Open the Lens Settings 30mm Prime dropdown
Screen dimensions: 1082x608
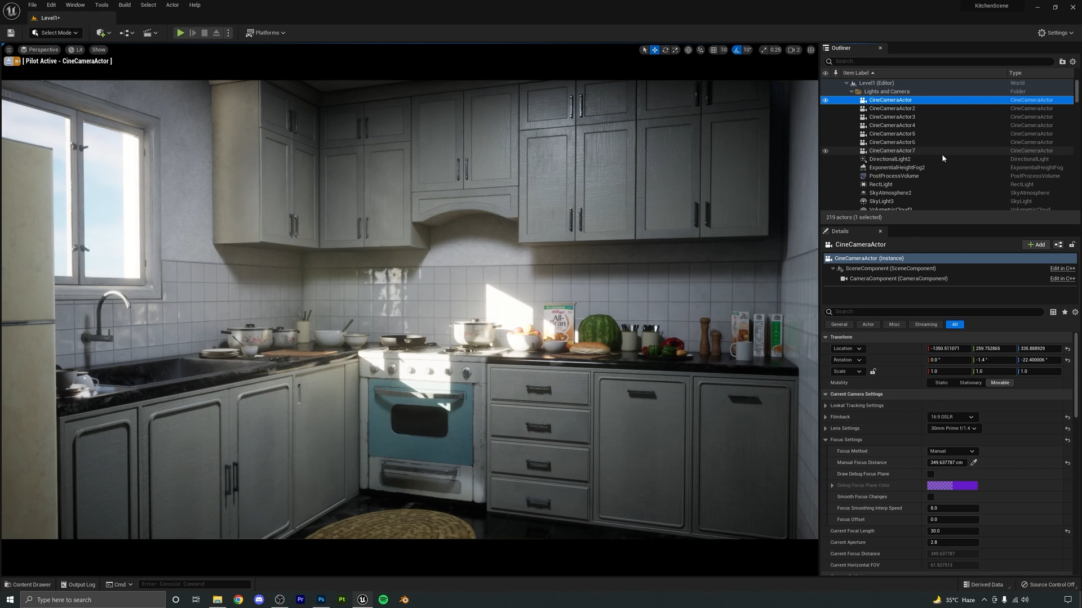pyautogui.click(x=954, y=428)
